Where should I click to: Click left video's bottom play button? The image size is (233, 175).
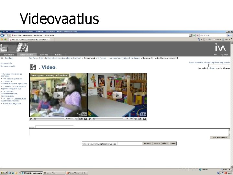coord(31,119)
